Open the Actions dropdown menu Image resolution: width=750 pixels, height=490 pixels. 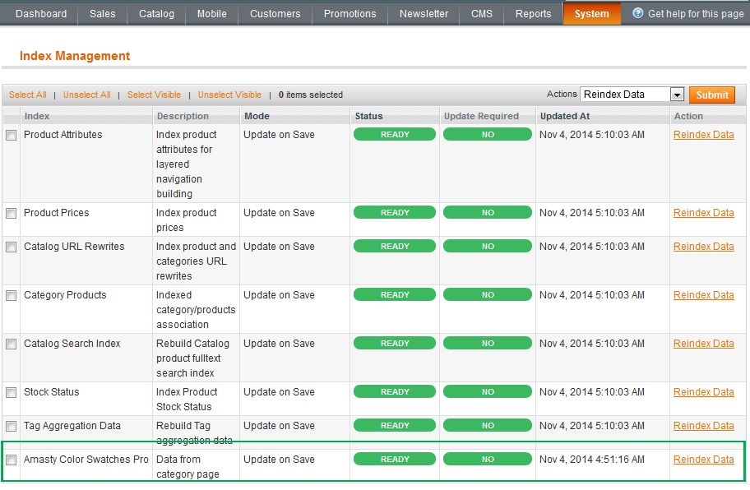[632, 95]
